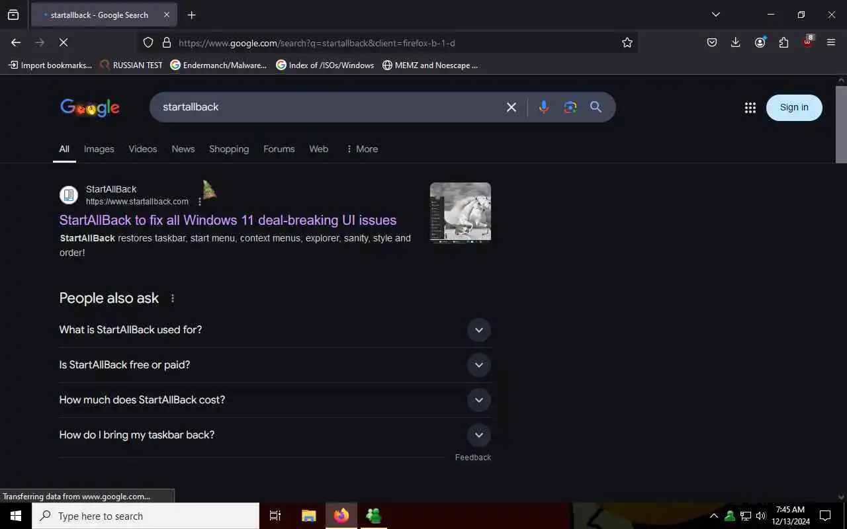Viewport: 847px width, 529px height.
Task: List all tabs dropdown arrow
Action: (x=716, y=15)
